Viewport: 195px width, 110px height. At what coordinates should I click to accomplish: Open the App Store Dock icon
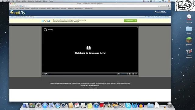[45, 105]
